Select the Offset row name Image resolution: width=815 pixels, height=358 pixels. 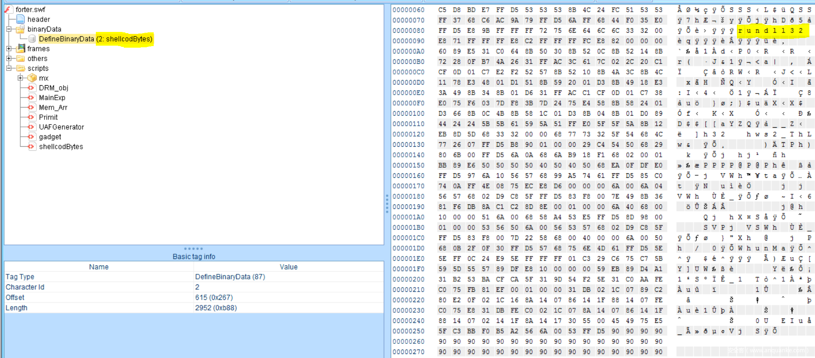[15, 297]
